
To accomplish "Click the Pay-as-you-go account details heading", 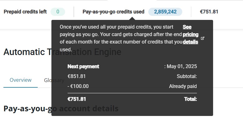I will [61, 108].
